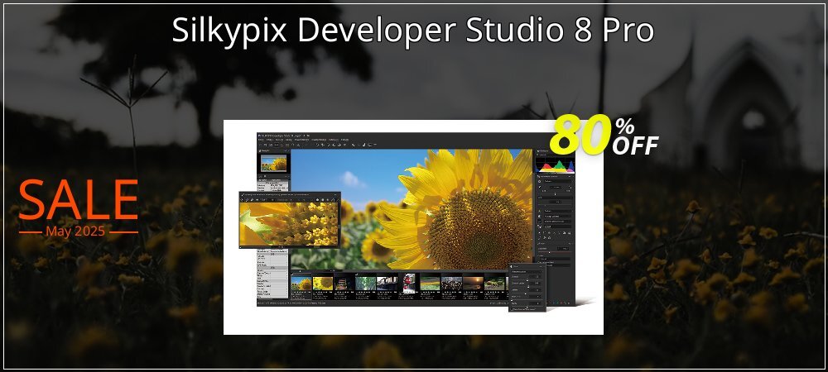Select the orange sunset filmstrip thumbnail
This screenshot has width=828, height=372.
473,284
